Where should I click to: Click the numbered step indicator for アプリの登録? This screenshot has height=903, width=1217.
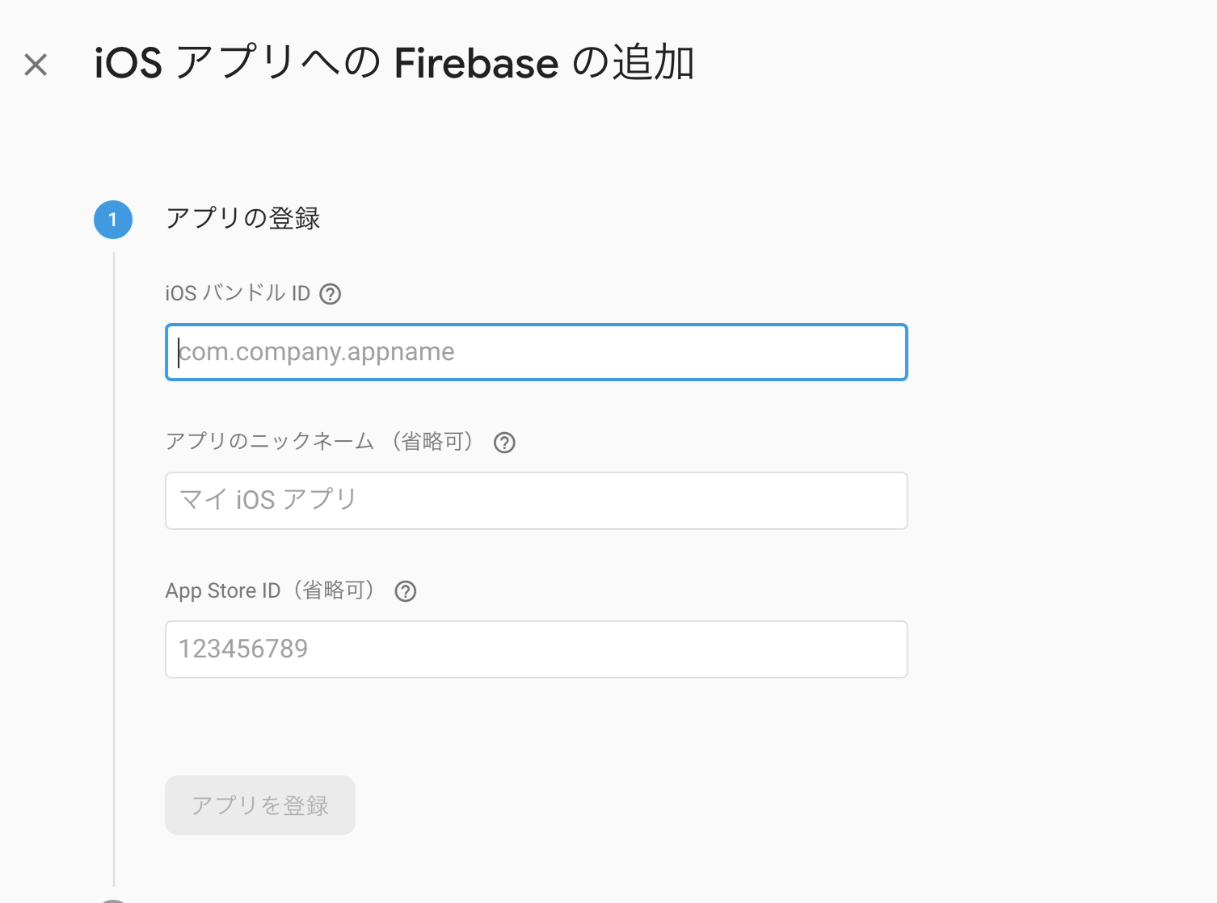tap(112, 218)
